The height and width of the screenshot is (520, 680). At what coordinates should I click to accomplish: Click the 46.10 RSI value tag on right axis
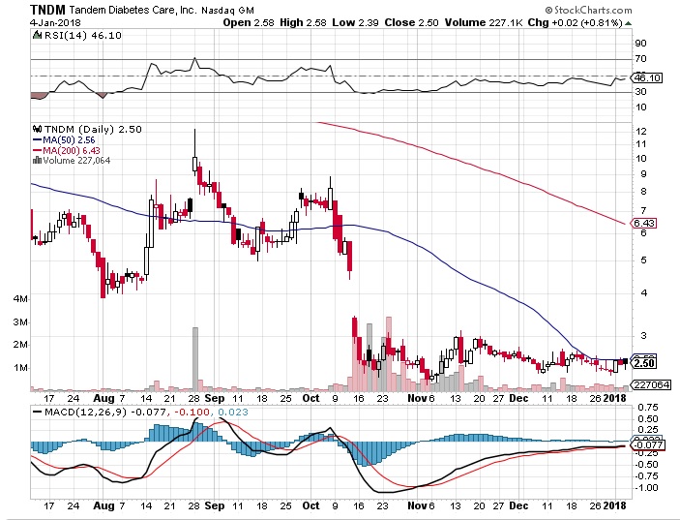pyautogui.click(x=647, y=78)
